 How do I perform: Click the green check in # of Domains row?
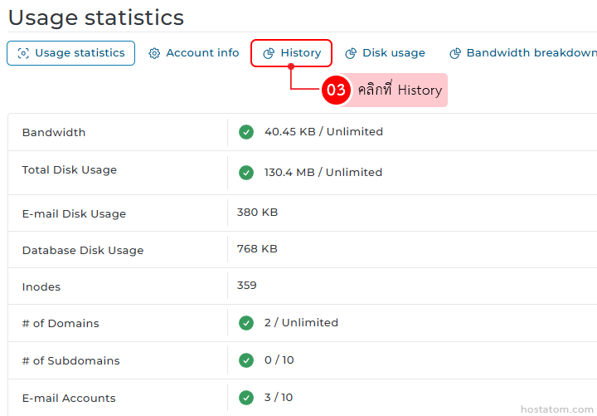[x=246, y=323]
